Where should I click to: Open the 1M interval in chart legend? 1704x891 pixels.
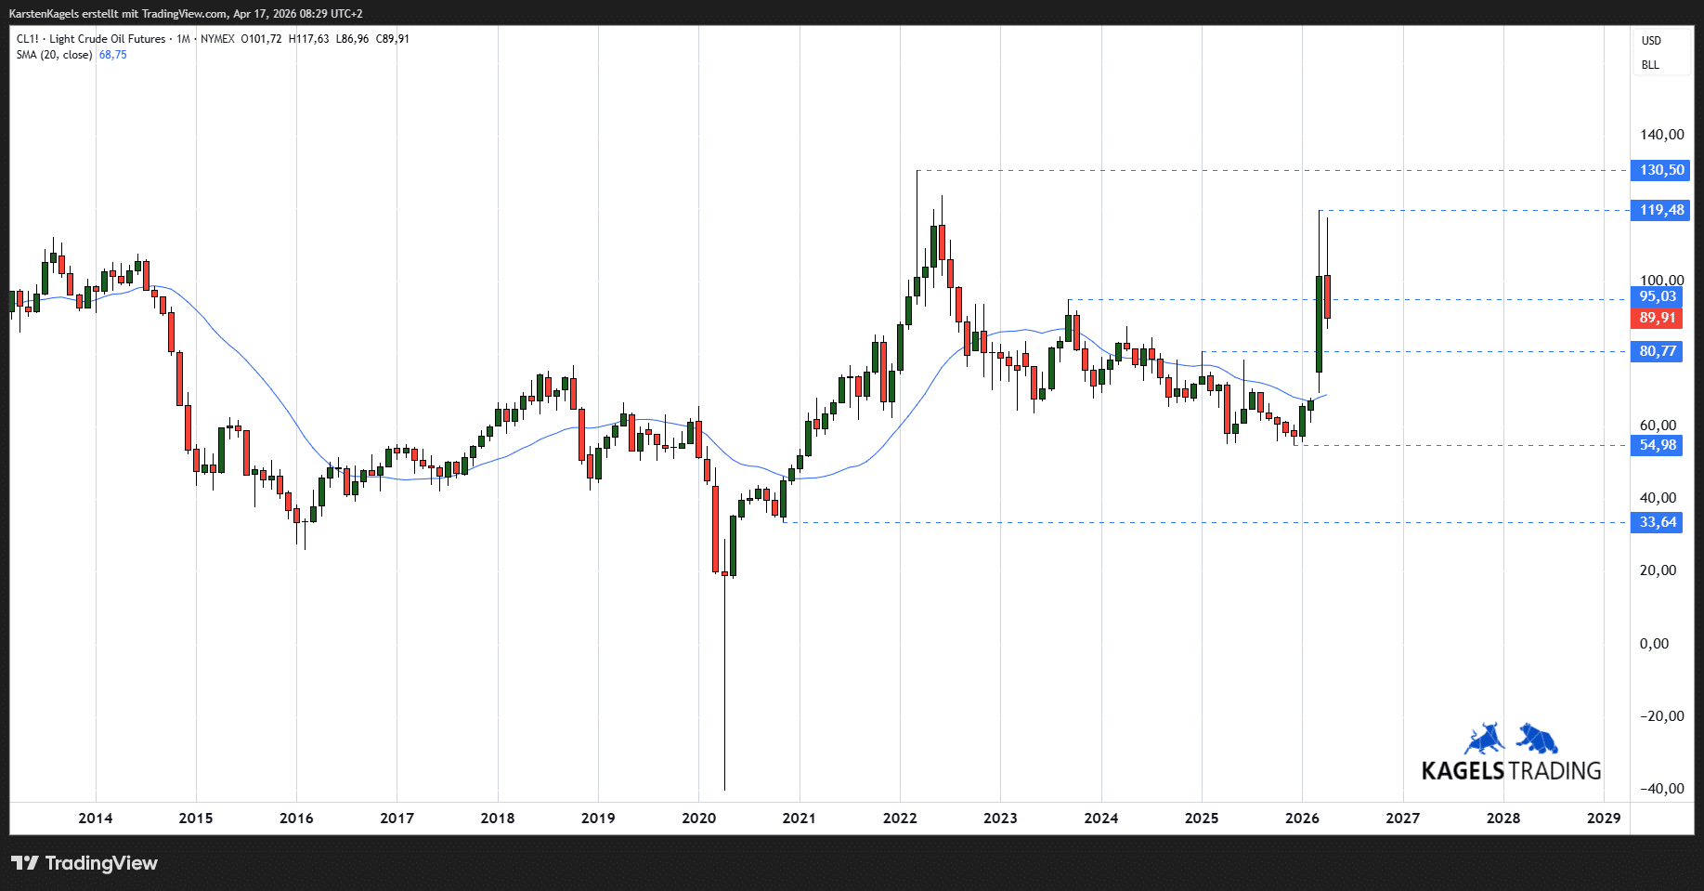point(183,39)
